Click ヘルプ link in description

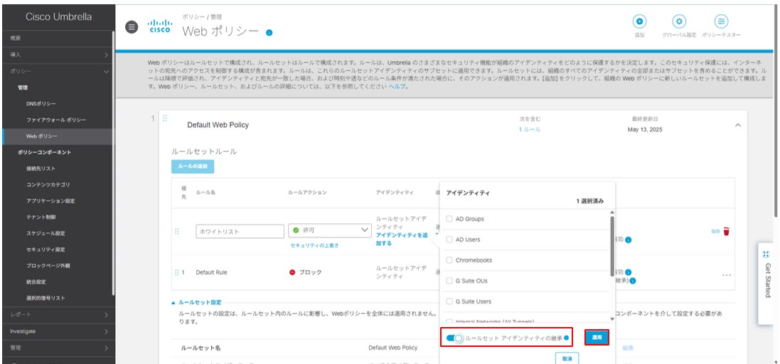pos(396,86)
